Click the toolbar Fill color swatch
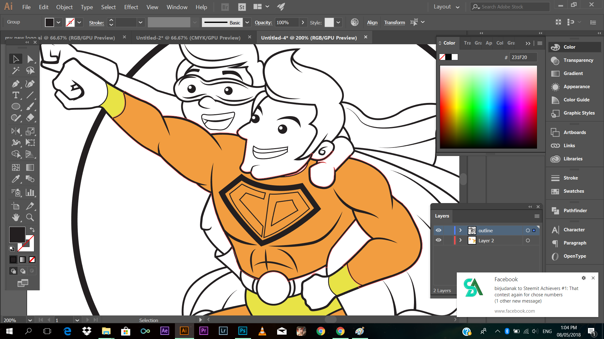The height and width of the screenshot is (339, 604). 17,235
